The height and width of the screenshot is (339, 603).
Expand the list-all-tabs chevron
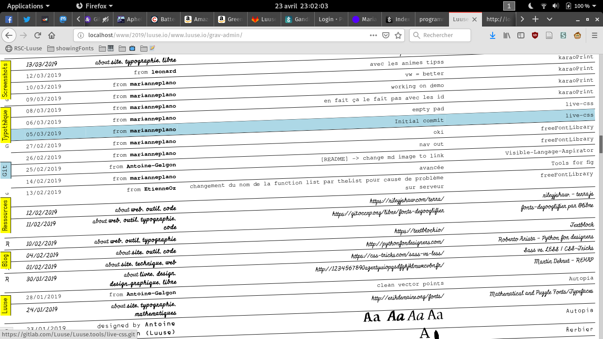[x=550, y=19]
